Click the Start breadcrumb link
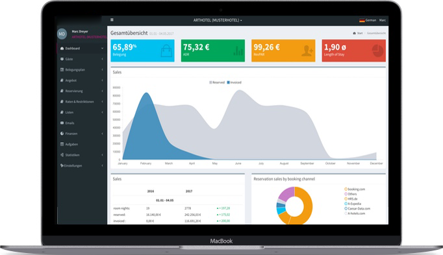The height and width of the screenshot is (255, 443). [x=360, y=33]
